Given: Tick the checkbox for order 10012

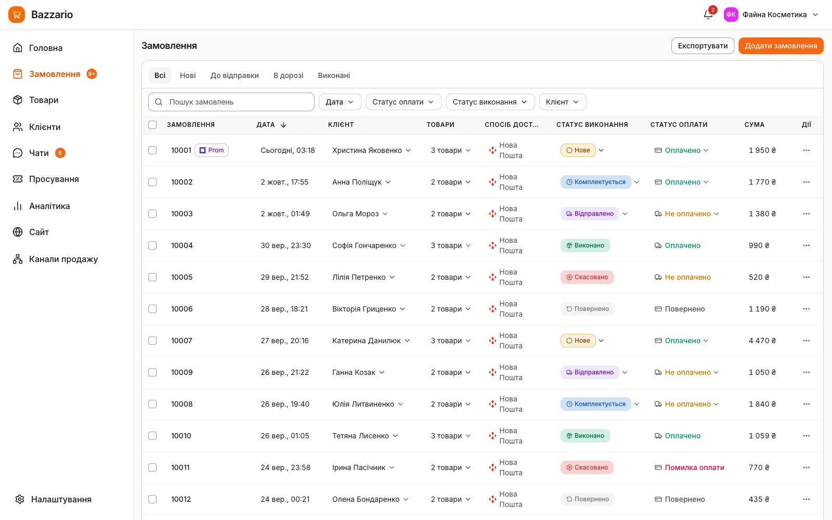Looking at the screenshot, I should point(152,499).
